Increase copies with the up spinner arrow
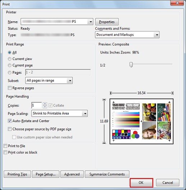This screenshot has height=190, width=186. coord(45,104)
